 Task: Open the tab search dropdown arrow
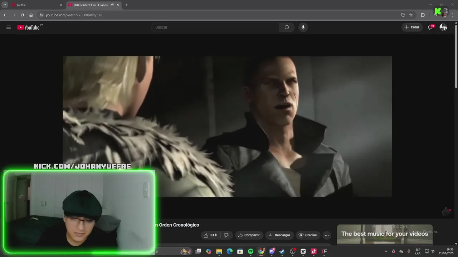(x=5, y=5)
